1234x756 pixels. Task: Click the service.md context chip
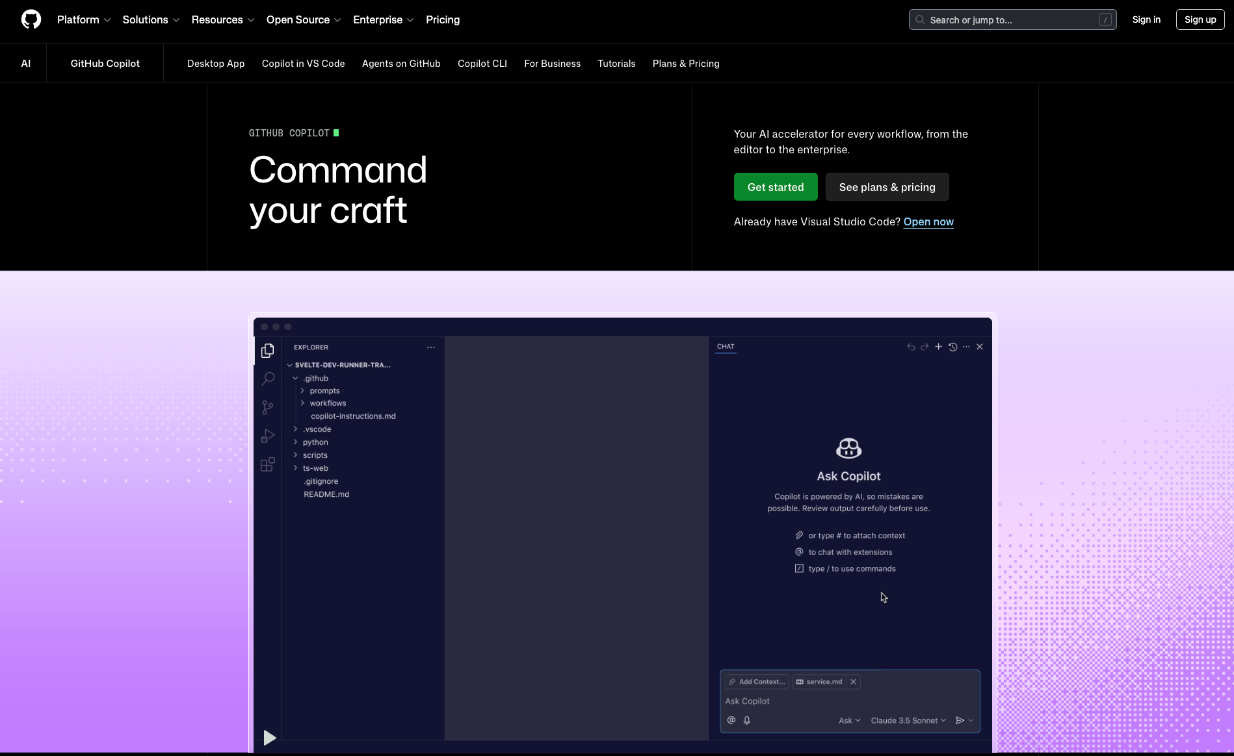[819, 682]
